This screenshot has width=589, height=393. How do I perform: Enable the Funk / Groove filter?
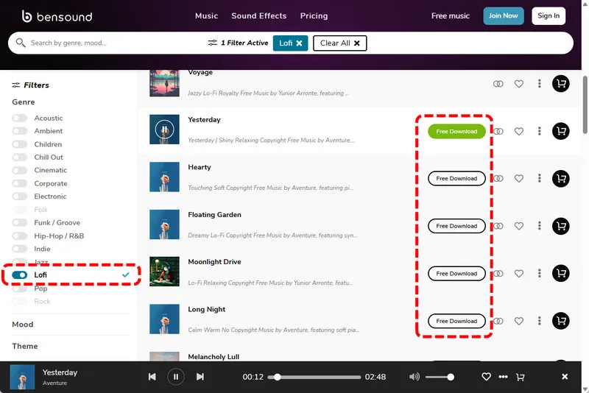(x=20, y=222)
